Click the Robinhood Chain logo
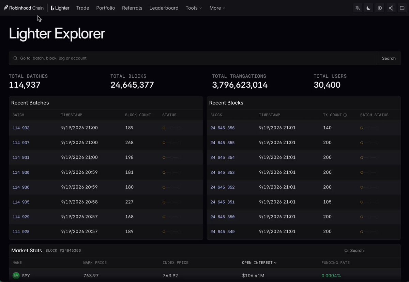Image resolution: width=409 pixels, height=282 pixels. point(24,8)
